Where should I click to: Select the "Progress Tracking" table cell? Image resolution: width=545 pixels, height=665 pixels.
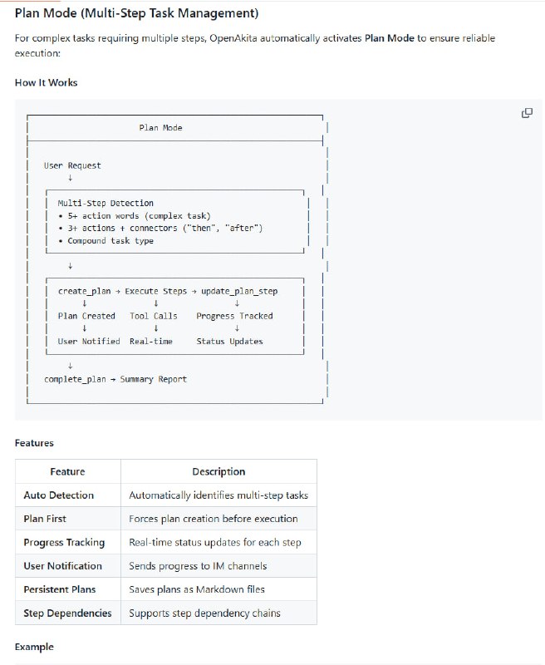coord(64,542)
